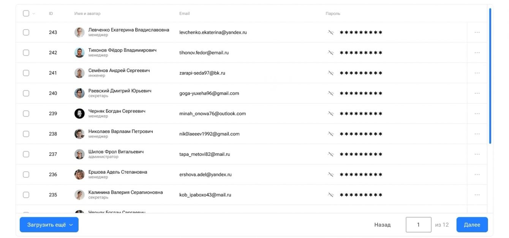Select the checkbox for user 242

tap(26, 53)
